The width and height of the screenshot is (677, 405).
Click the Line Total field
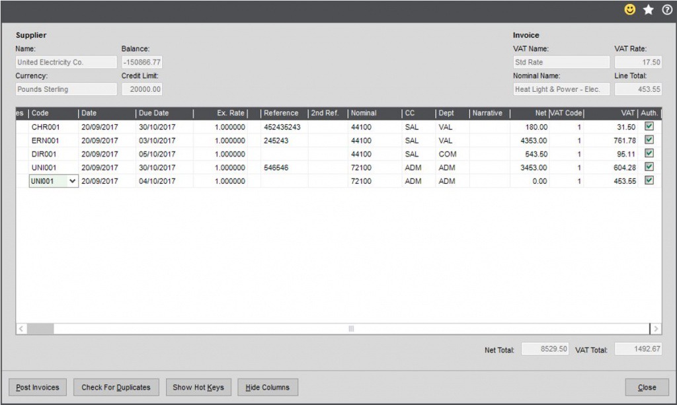(x=638, y=89)
